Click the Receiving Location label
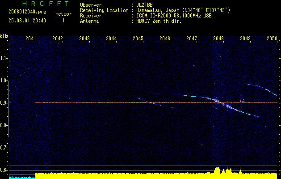The width and height of the screenshot is (281, 179). [104, 10]
